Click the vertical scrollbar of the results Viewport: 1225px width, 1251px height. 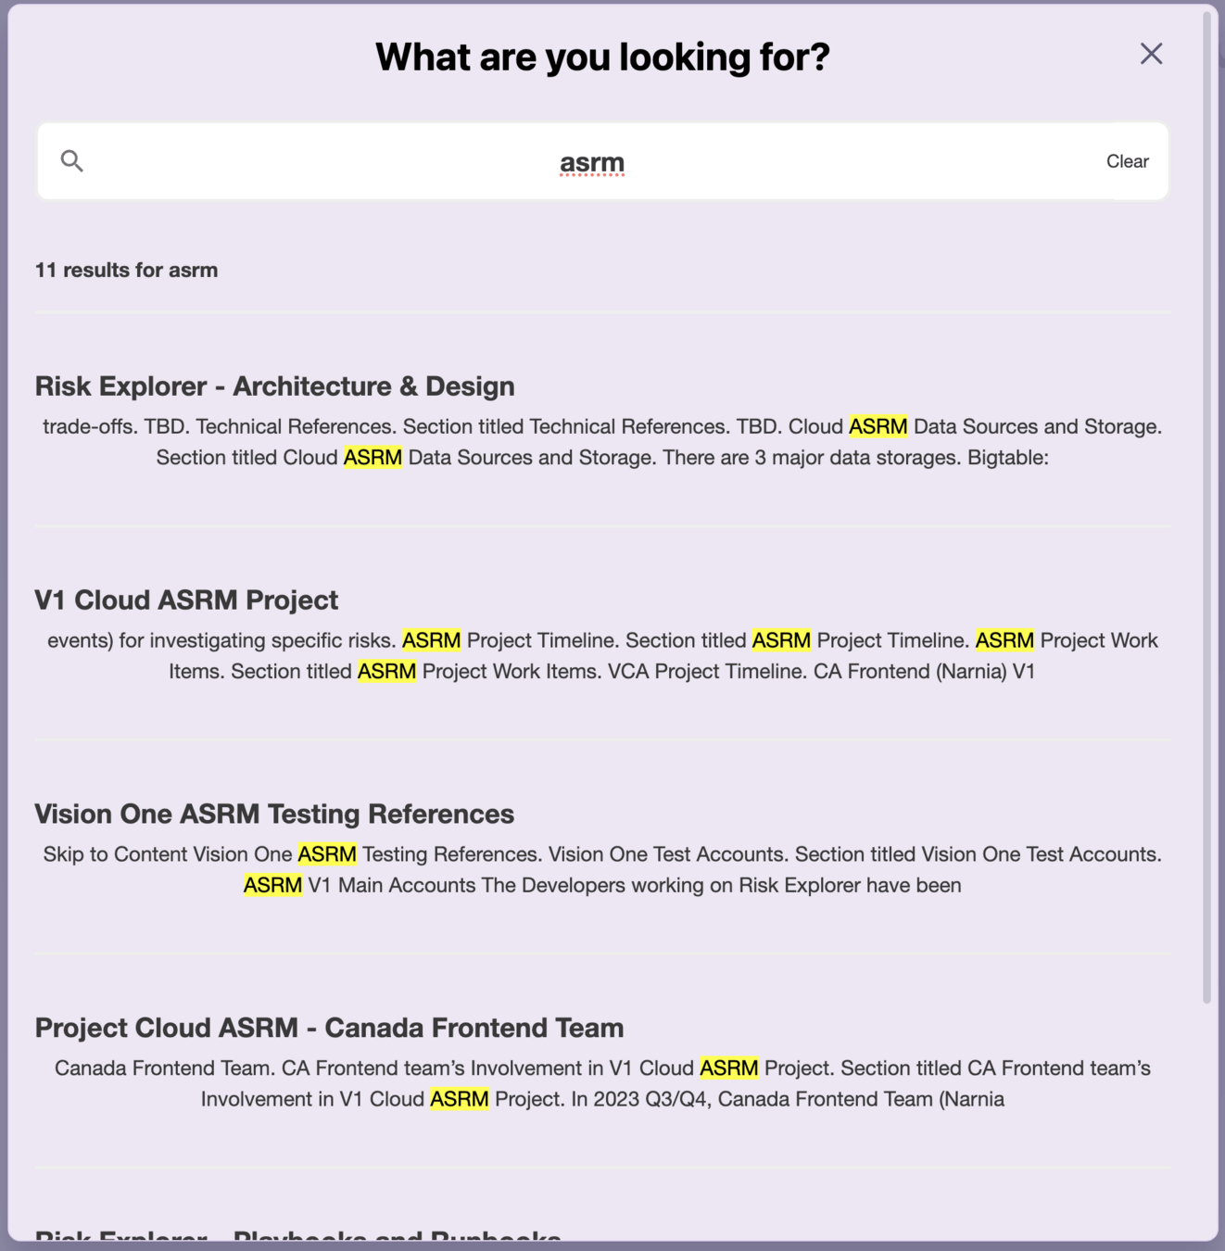coord(1206,507)
